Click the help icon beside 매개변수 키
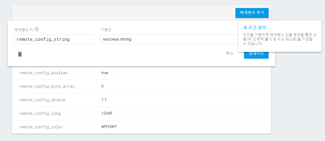This screenshot has width=325, height=141. click(36, 30)
